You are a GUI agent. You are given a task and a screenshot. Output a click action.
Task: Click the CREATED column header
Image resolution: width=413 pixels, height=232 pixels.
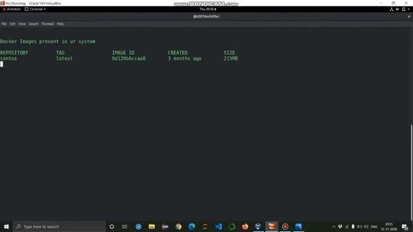(x=177, y=53)
